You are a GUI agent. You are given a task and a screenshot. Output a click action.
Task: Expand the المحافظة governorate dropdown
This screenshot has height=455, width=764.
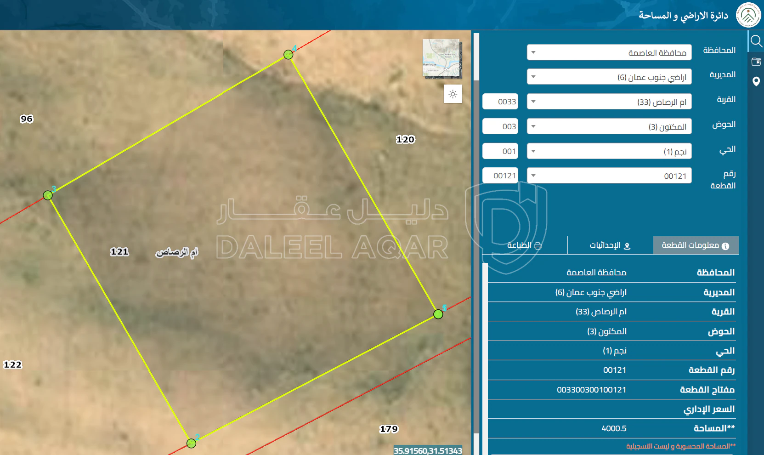click(609, 52)
